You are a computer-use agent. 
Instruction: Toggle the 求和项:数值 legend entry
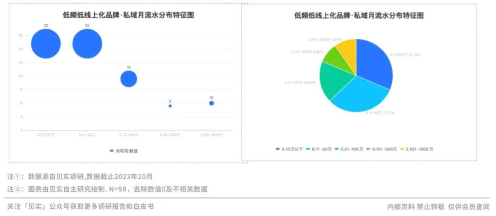coord(124,151)
